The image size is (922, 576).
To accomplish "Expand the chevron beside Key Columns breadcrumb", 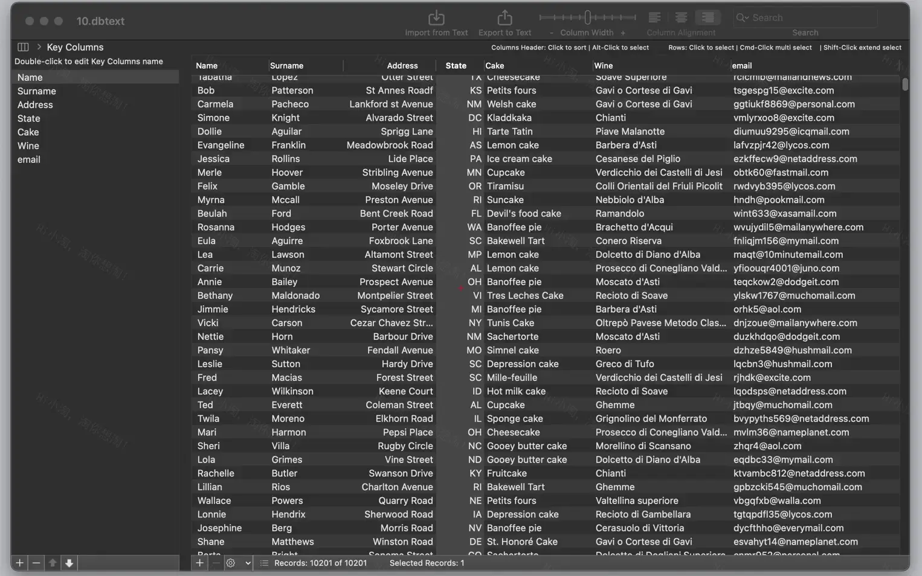I will click(39, 46).
